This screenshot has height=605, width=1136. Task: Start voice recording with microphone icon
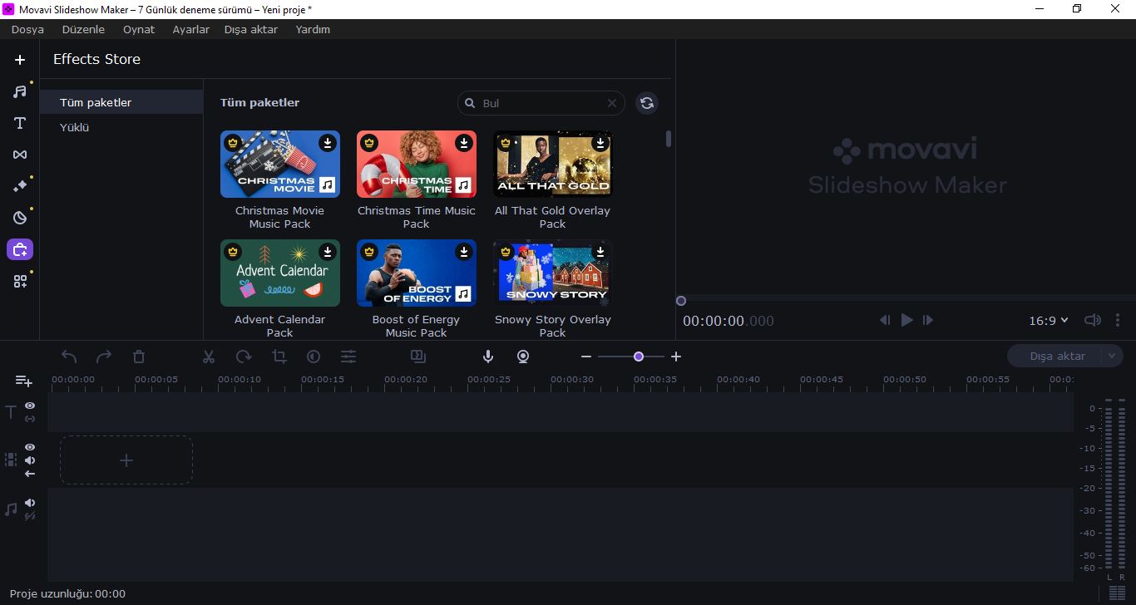[488, 357]
